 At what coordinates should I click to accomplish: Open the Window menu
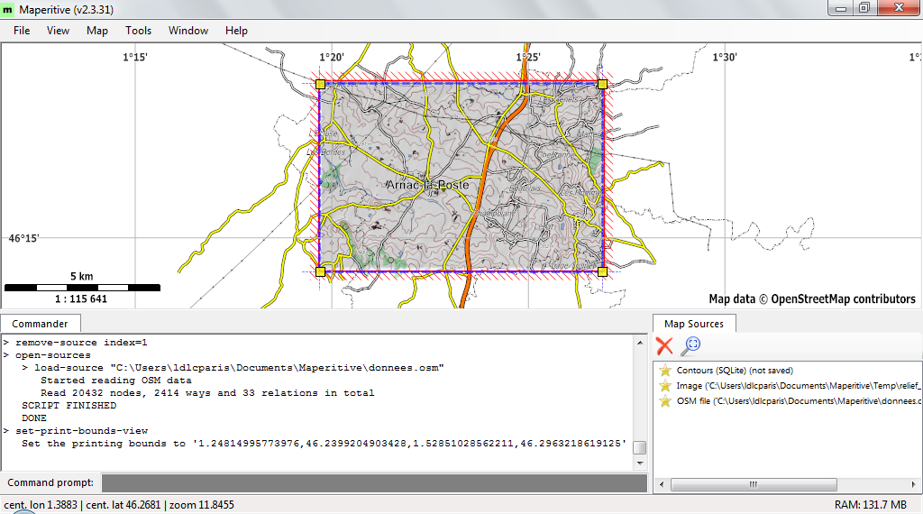[188, 31]
